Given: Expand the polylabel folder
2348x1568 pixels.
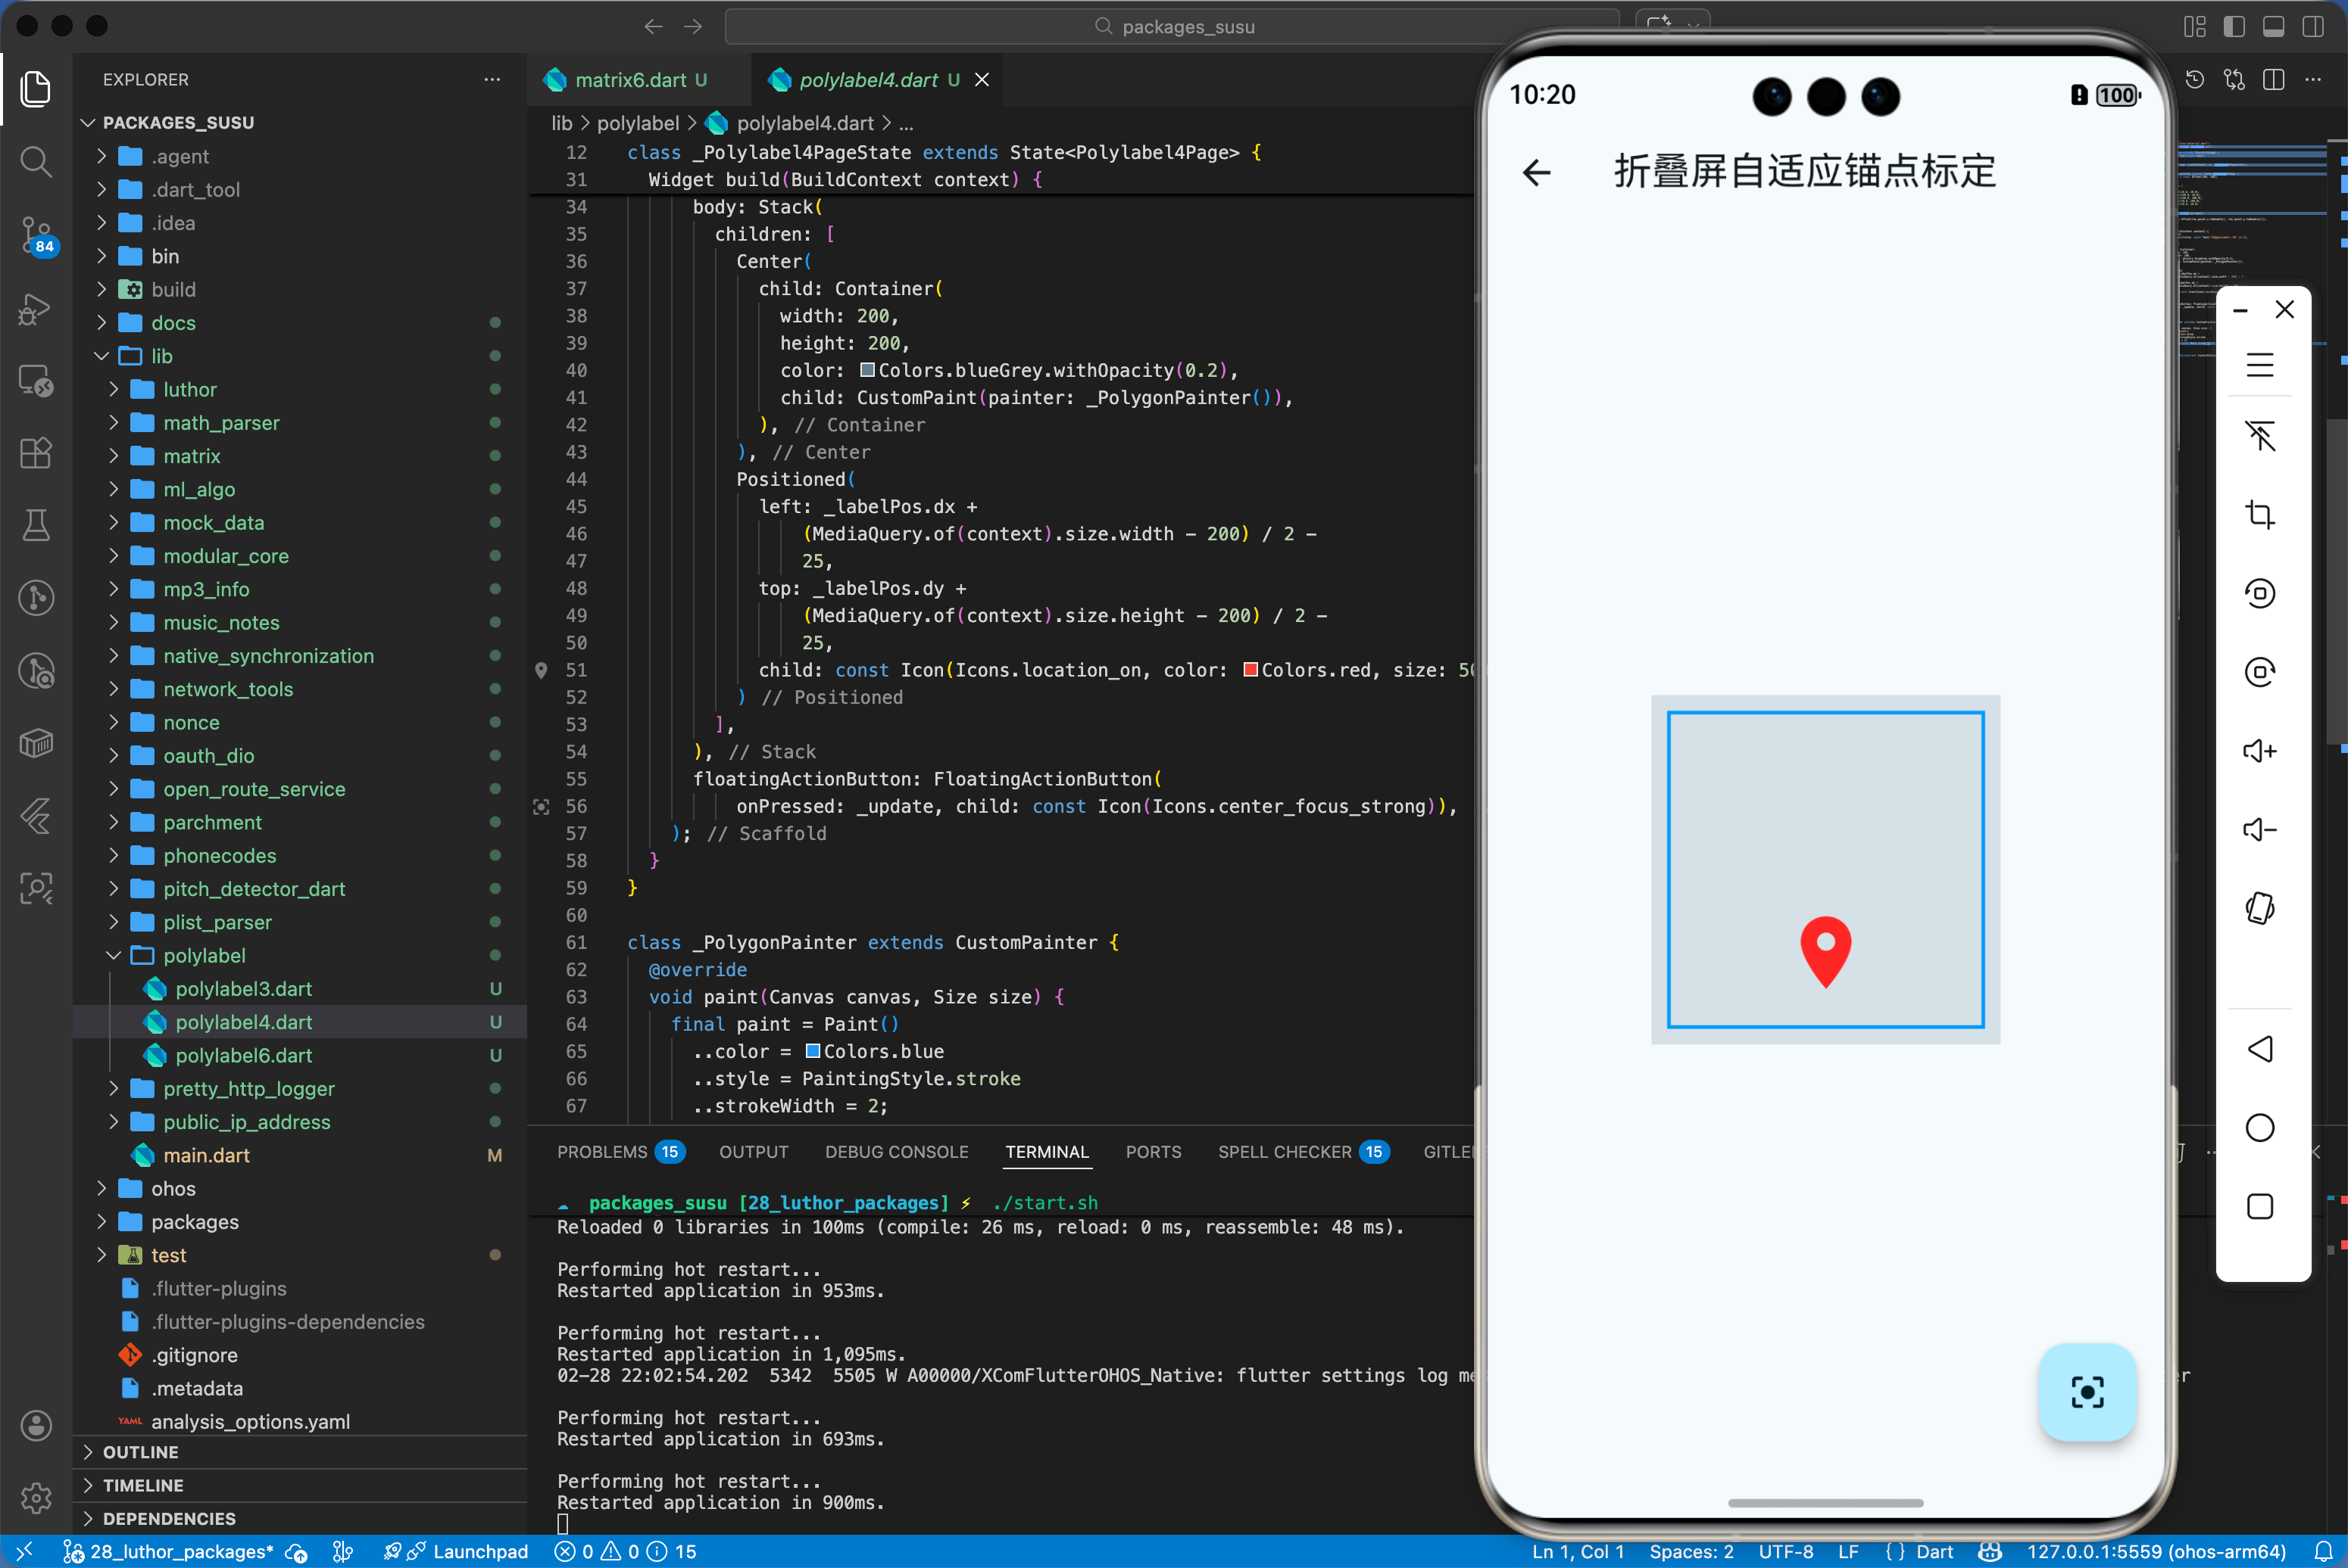Looking at the screenshot, I should click(205, 955).
